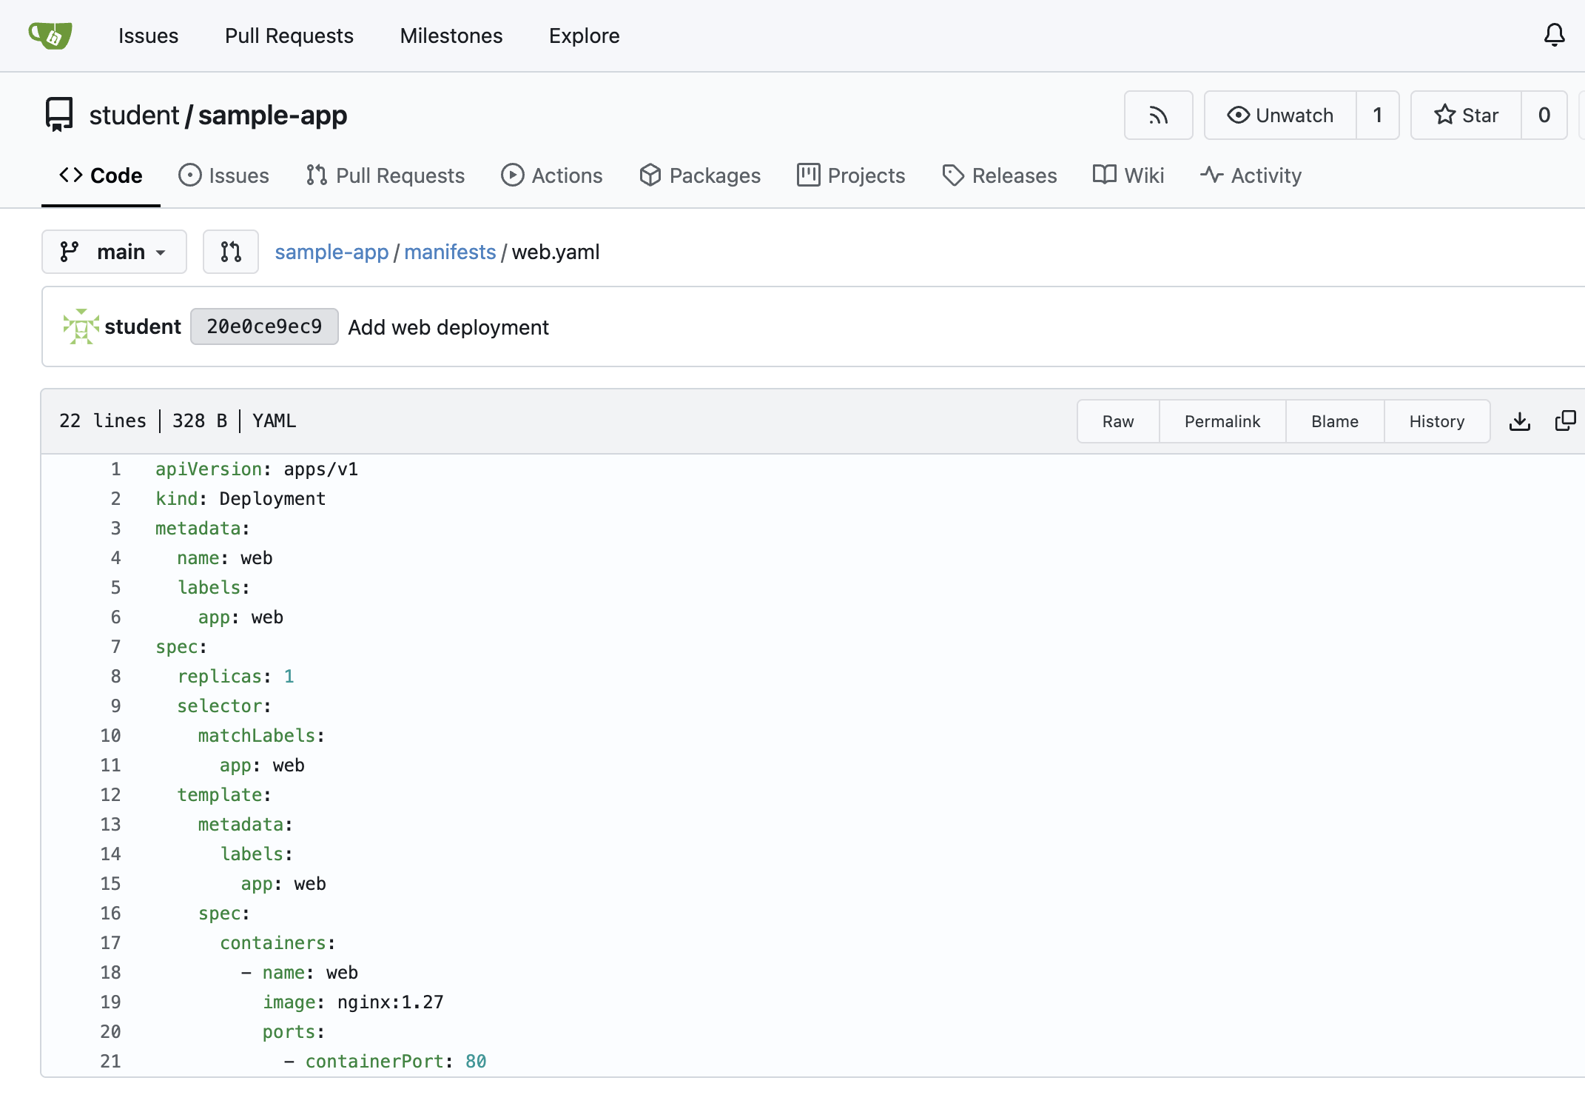The image size is (1585, 1109).
Task: Open the Gitea home logo
Action: (50, 35)
